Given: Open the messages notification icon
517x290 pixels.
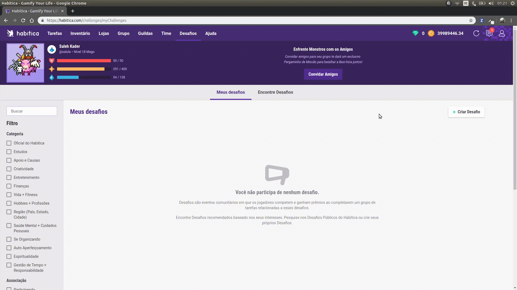Looking at the screenshot, I should (489, 33).
